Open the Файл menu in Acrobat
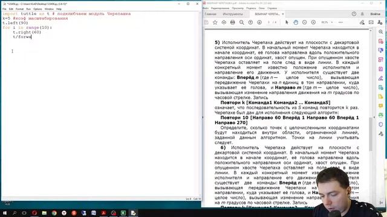The height and width of the screenshot is (217, 387). pos(206,8)
